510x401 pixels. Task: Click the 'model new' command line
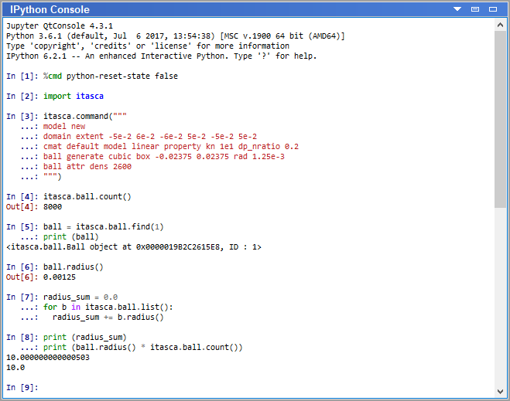coord(64,126)
